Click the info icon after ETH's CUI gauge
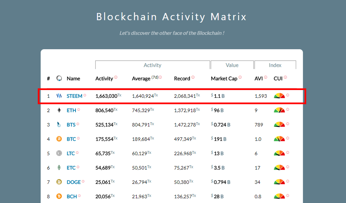The image size is (346, 203). click(x=288, y=110)
